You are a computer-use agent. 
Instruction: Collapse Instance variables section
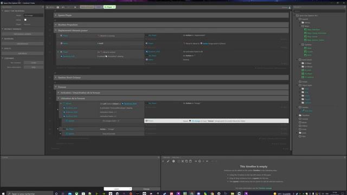point(2,29)
